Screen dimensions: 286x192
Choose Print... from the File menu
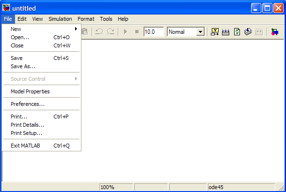tap(41, 117)
